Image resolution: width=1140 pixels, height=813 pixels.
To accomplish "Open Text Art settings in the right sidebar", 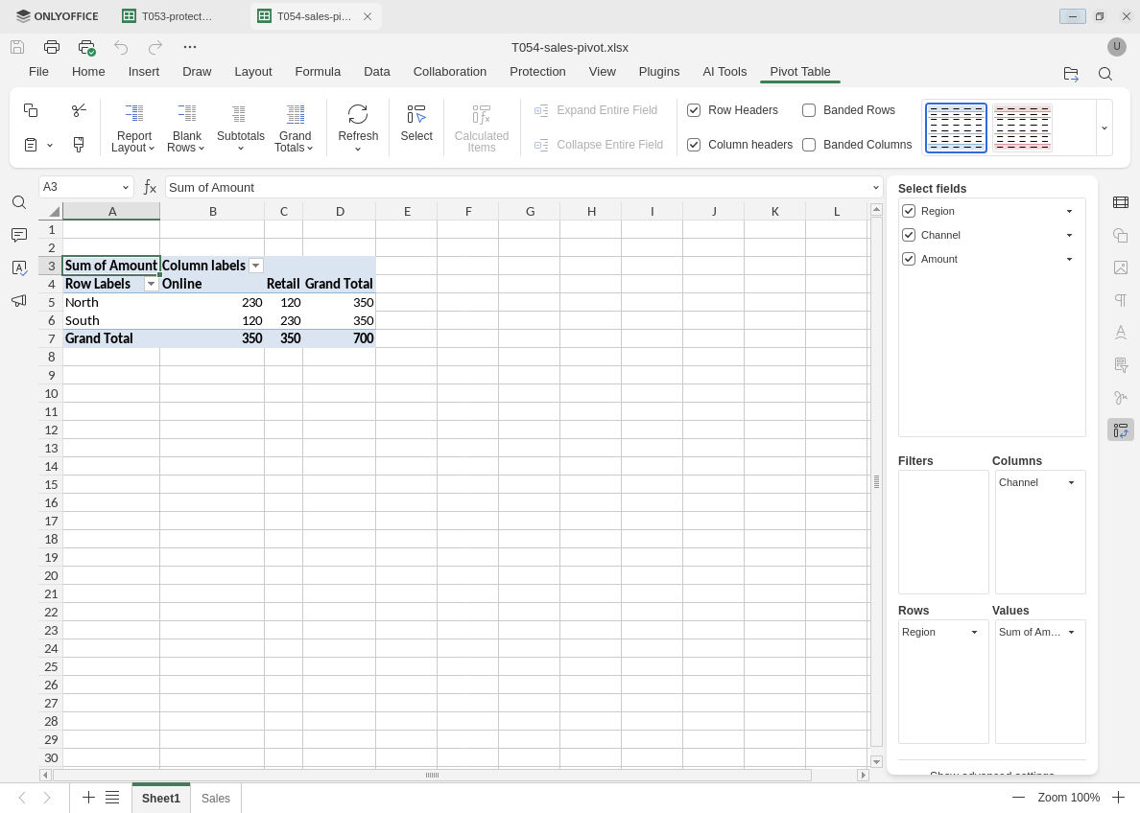I will pos(1121,332).
